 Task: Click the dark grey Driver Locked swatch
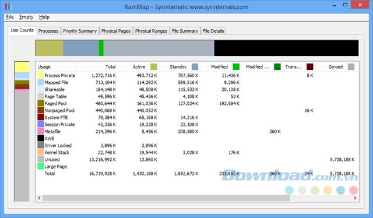(x=41, y=145)
